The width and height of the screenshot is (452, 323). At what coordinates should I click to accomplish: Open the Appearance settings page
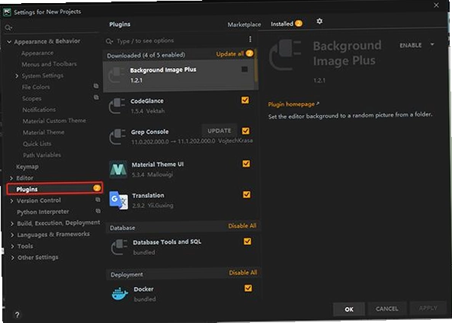coord(37,53)
